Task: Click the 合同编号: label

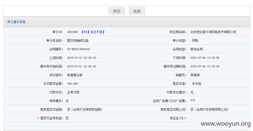Action: (x=56, y=49)
